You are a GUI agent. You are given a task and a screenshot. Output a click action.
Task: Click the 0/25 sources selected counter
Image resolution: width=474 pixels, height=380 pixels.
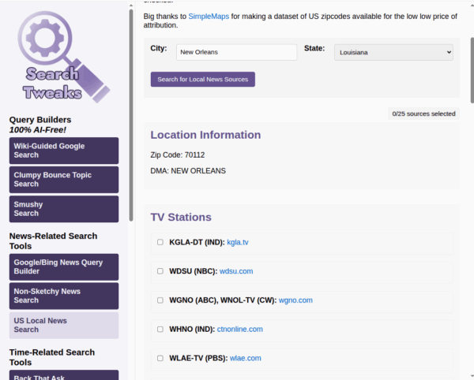(423, 114)
